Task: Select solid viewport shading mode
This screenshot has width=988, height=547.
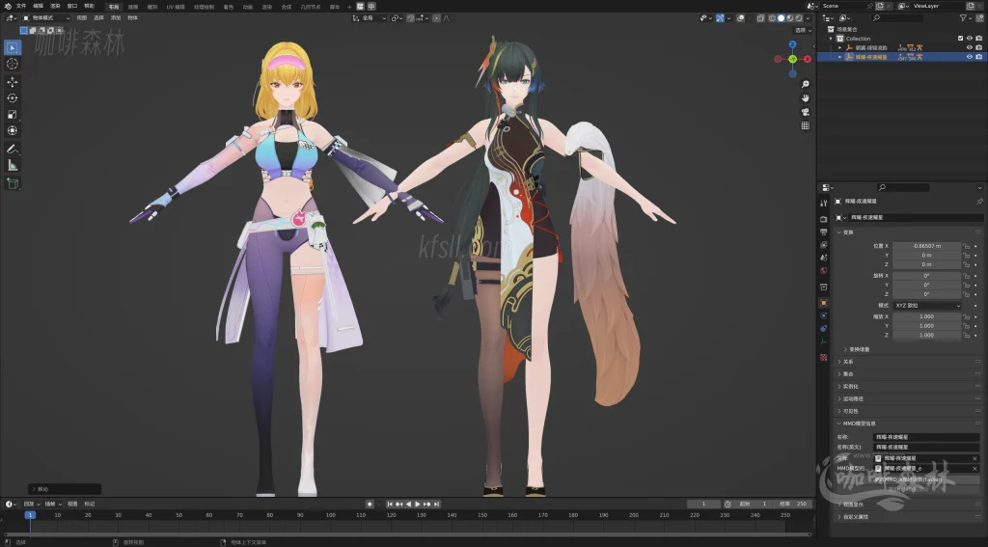Action: coord(782,18)
